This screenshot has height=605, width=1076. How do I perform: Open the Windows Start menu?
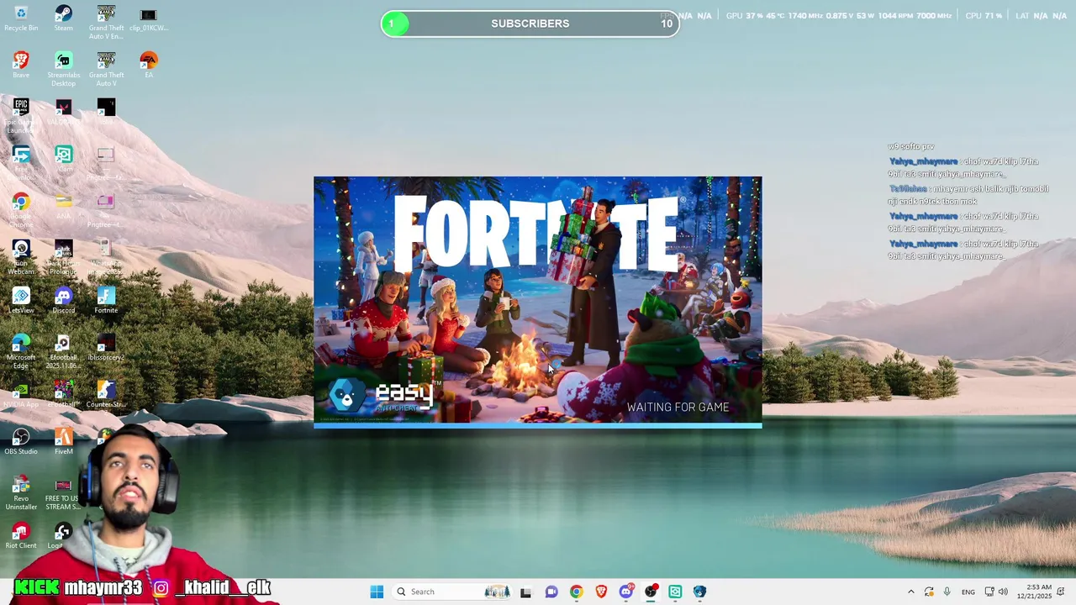(377, 592)
